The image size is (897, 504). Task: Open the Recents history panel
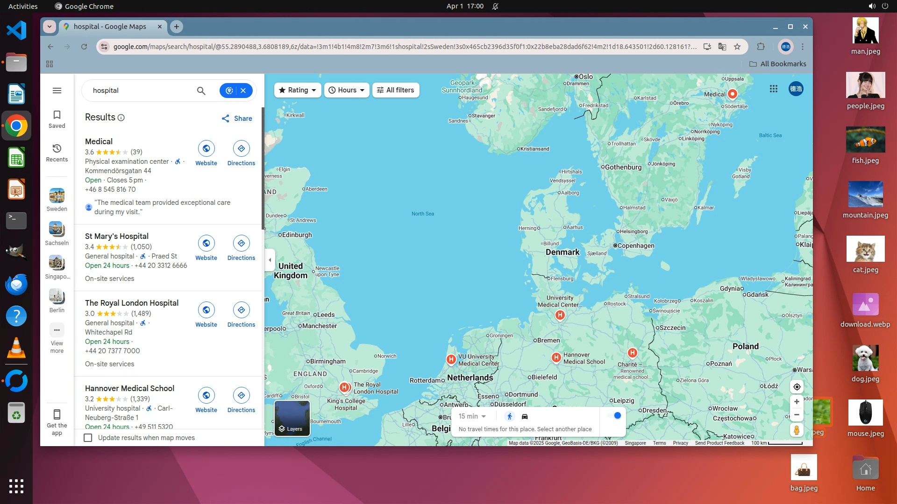pos(57,153)
